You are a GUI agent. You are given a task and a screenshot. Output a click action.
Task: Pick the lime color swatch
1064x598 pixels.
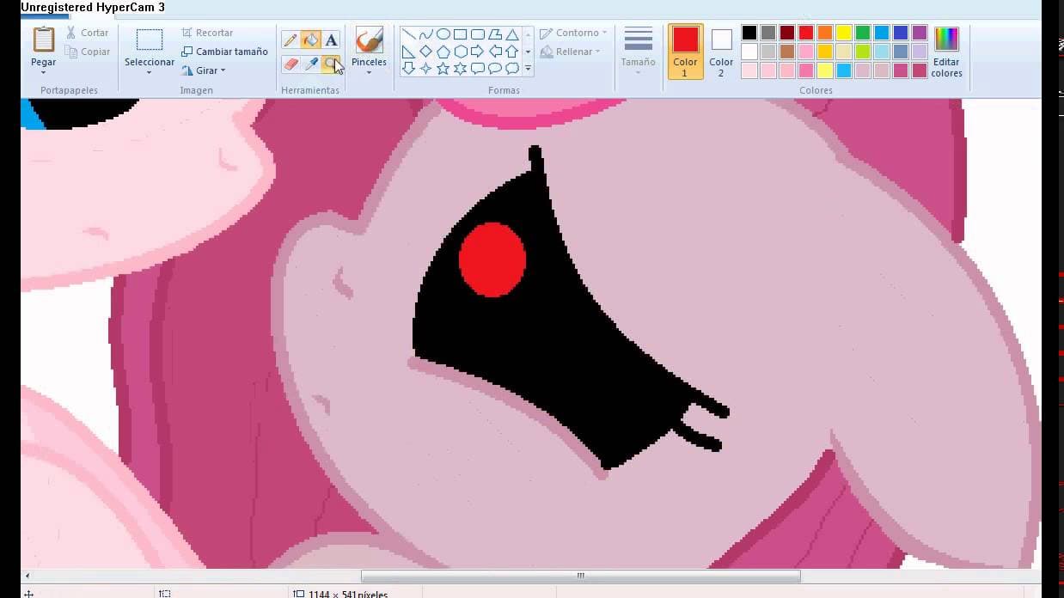(863, 52)
